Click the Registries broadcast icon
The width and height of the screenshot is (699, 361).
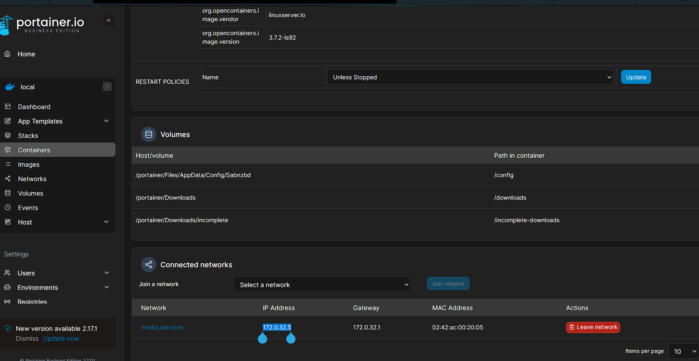tap(7, 302)
